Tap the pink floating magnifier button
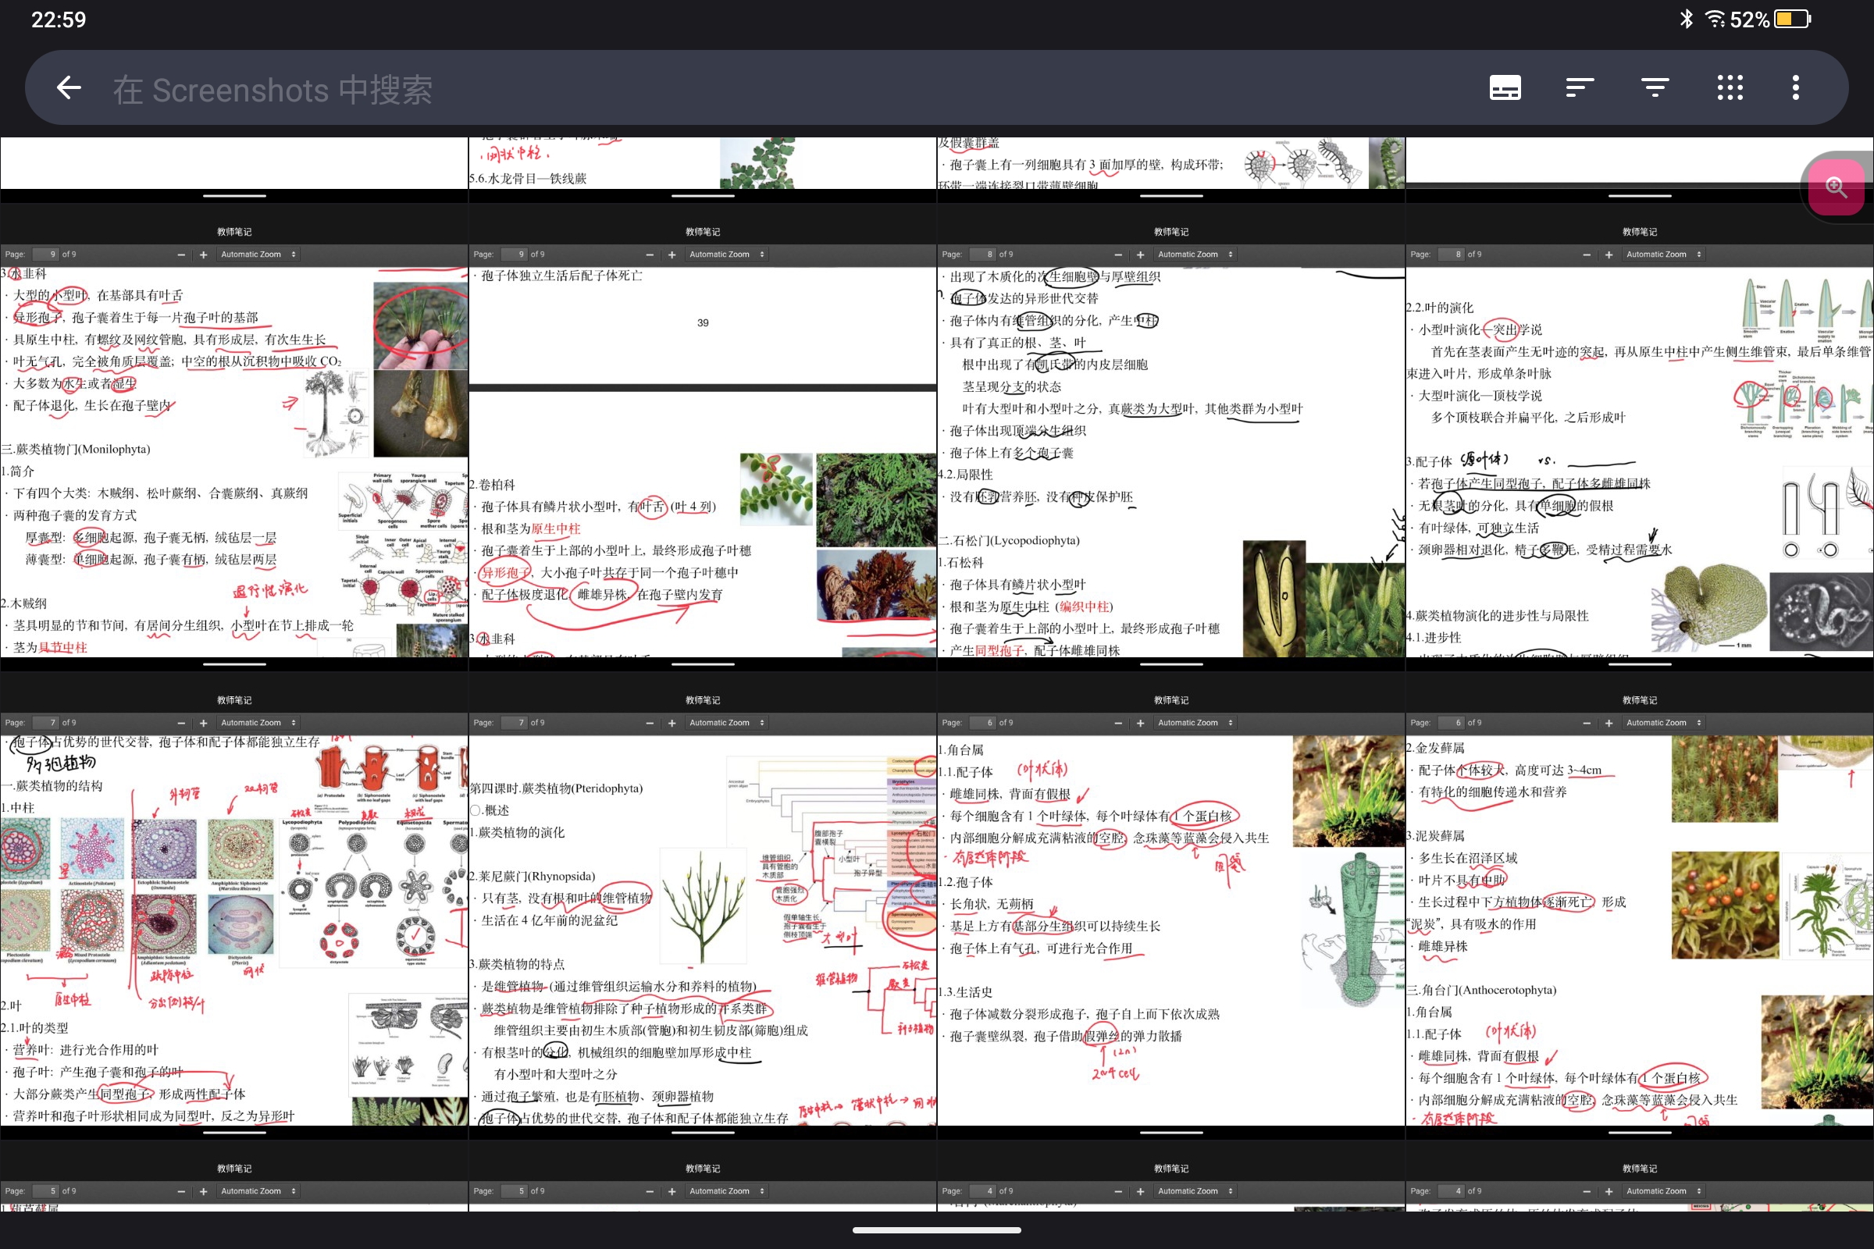This screenshot has width=1874, height=1249. (x=1836, y=187)
